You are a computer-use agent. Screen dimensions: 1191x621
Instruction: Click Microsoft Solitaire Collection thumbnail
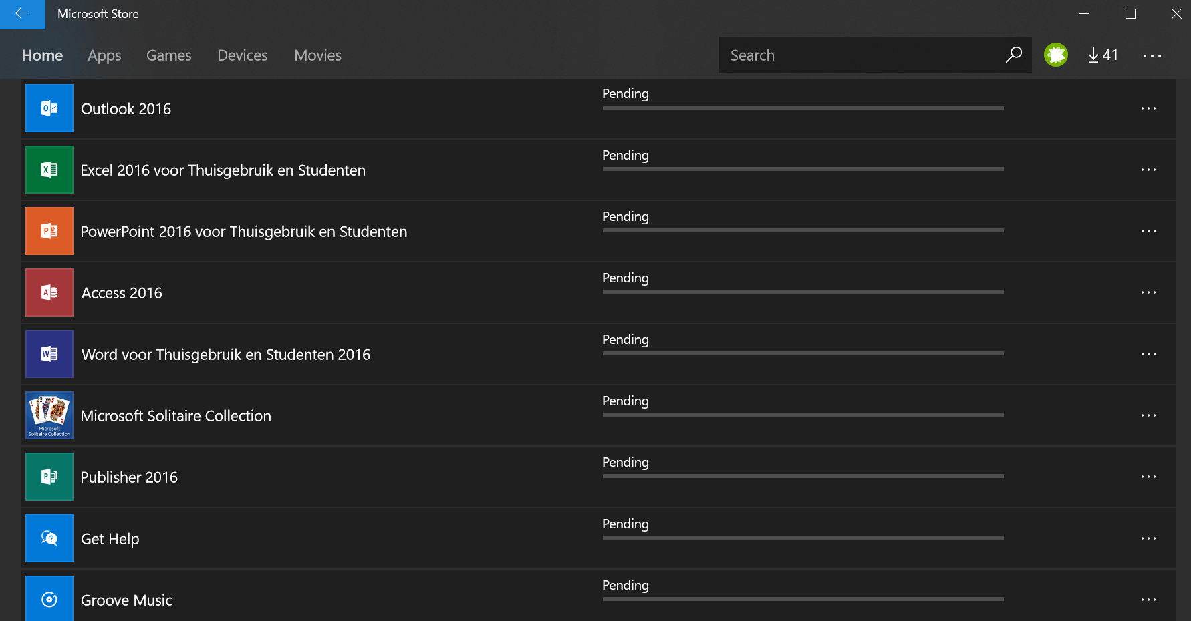[x=49, y=415]
